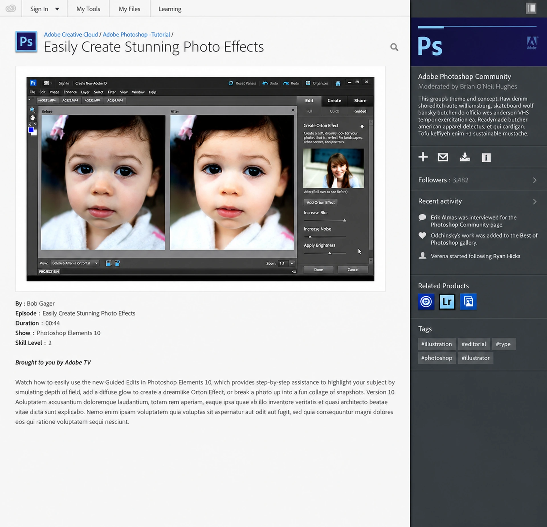Open the search magnifier icon
The image size is (547, 527).
coord(394,47)
